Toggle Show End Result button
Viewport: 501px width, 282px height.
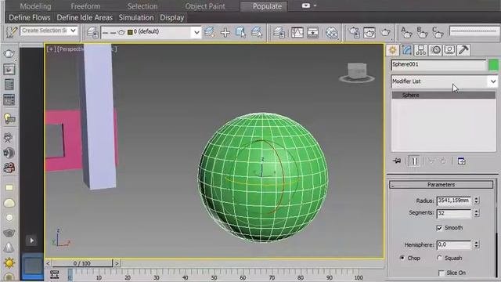tap(414, 161)
